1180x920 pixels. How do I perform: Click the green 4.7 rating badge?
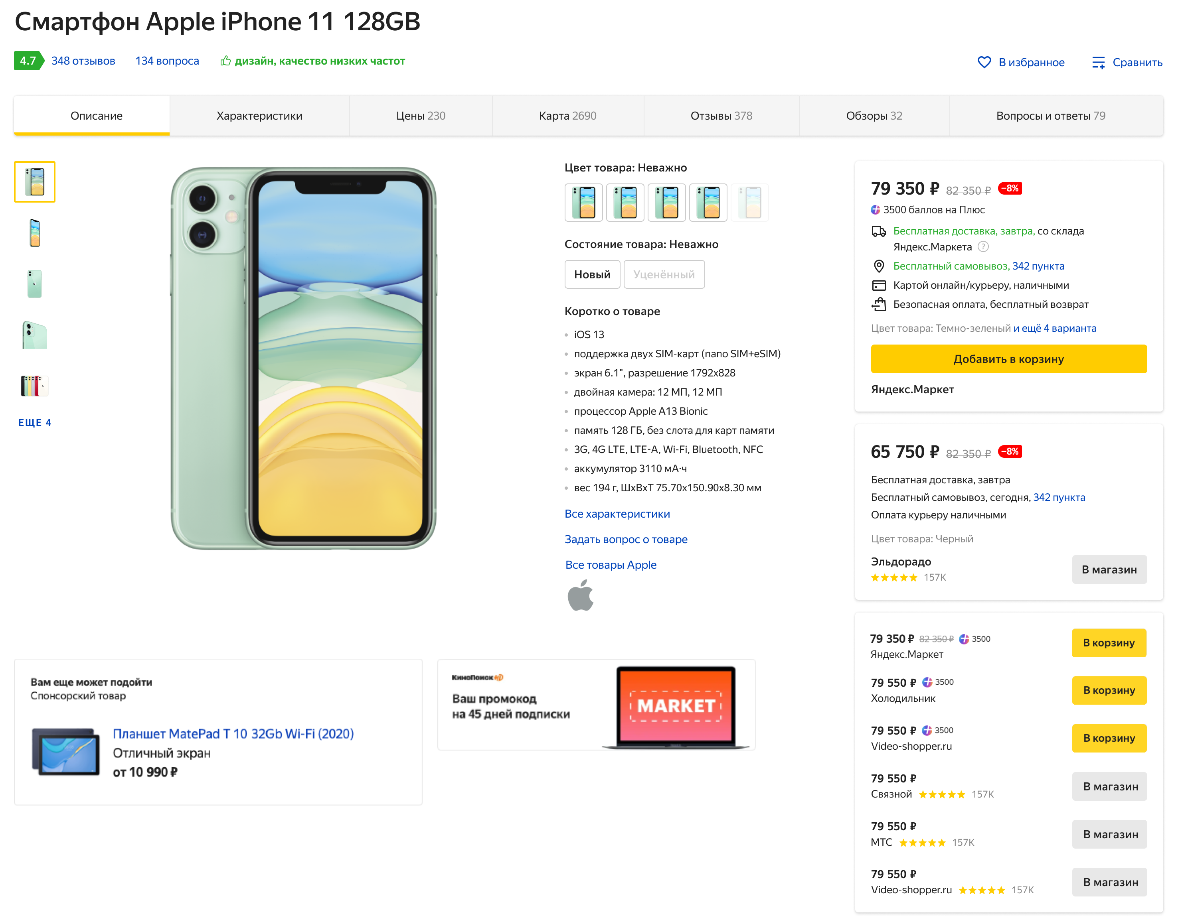28,61
